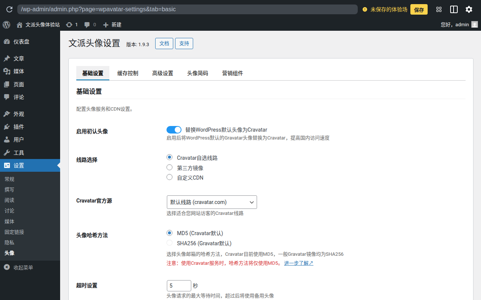Screen dimensions: 481x300
Task: Open the Cravatar官方源 line dropdown
Action: click(212, 202)
